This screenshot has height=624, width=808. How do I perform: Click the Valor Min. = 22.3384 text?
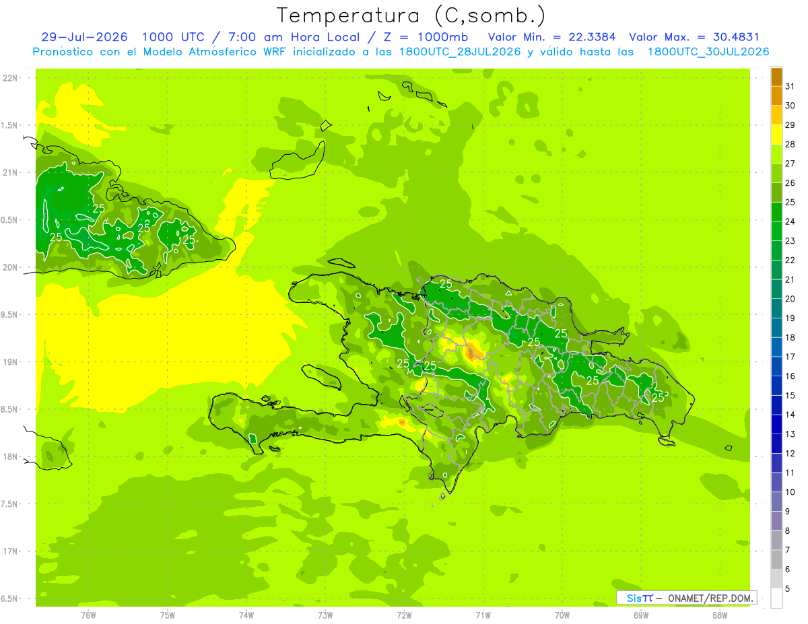553,37
